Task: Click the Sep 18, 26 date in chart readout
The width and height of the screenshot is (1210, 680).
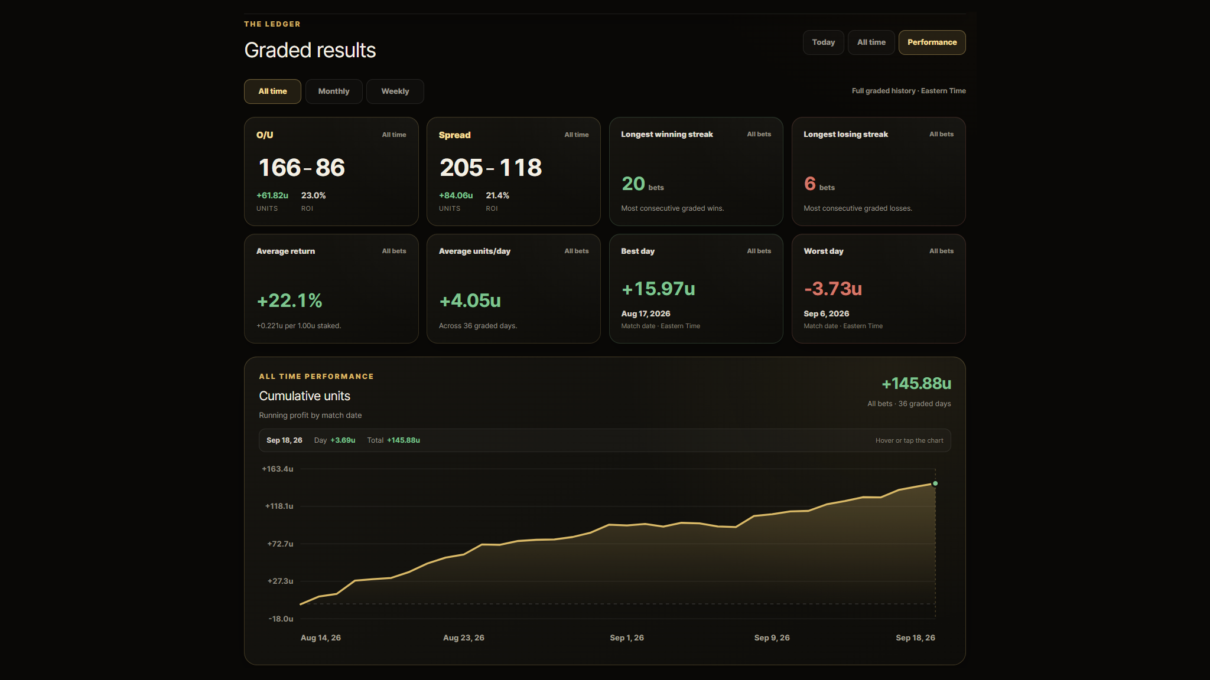Action: point(284,440)
